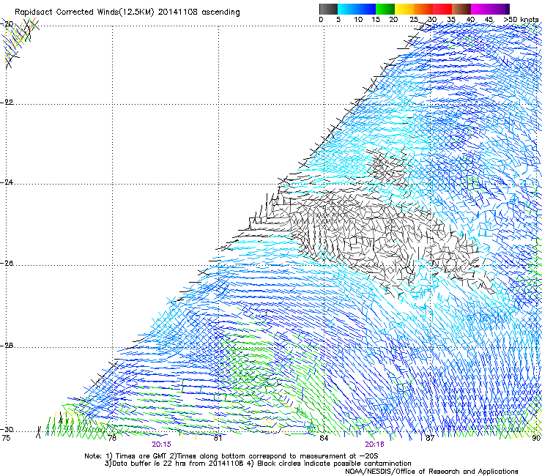
Task: Click the longitude label '84'
Action: pos(324,438)
